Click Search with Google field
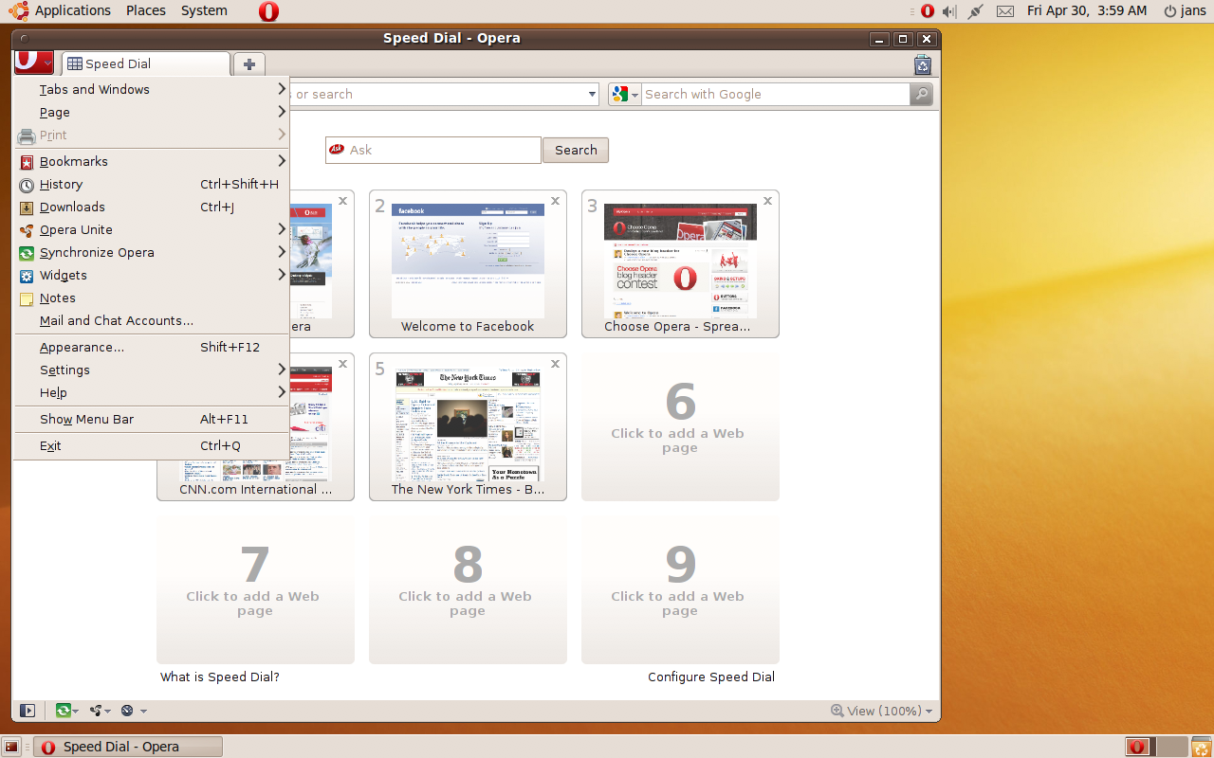1214x758 pixels. (776, 94)
